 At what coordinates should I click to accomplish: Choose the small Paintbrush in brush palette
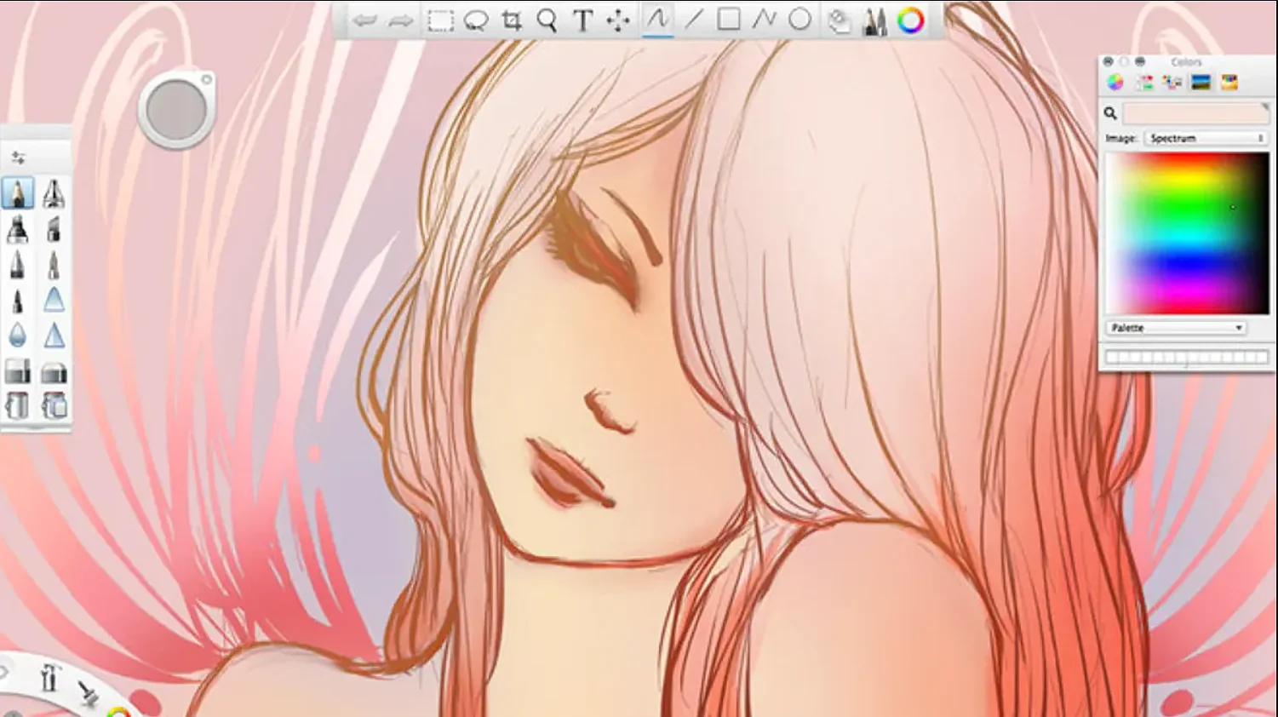click(x=17, y=301)
